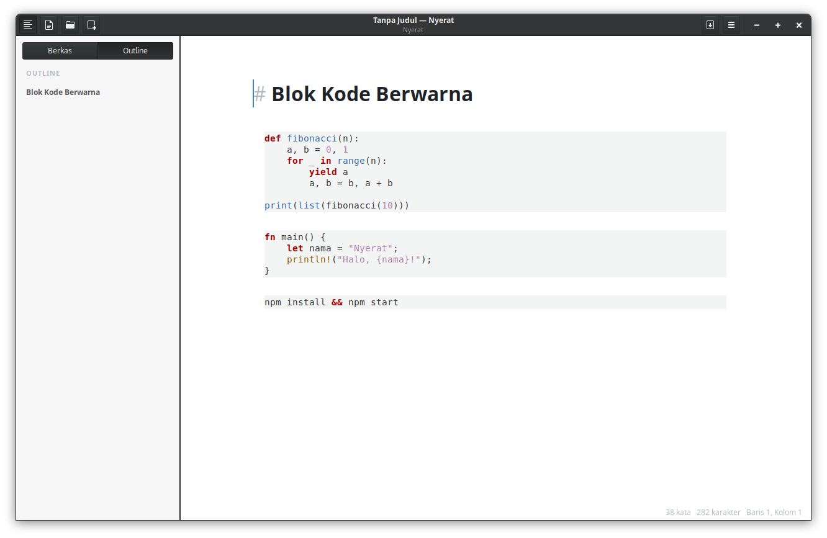Click the 'a, b = b, a + b' line
This screenshot has height=538, width=827.
click(x=351, y=183)
